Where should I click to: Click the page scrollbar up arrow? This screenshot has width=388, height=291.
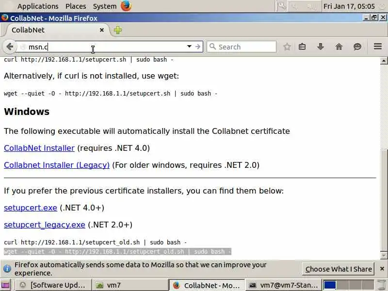384,60
